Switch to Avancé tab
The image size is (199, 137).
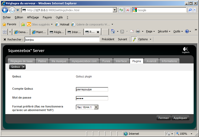(x=151, y=61)
